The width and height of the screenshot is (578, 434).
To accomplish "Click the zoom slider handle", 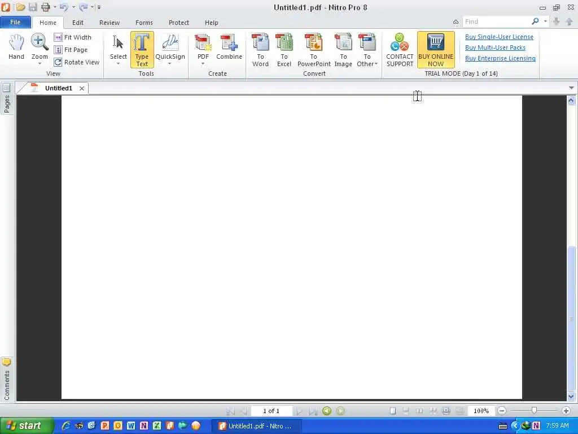I will coord(534,411).
